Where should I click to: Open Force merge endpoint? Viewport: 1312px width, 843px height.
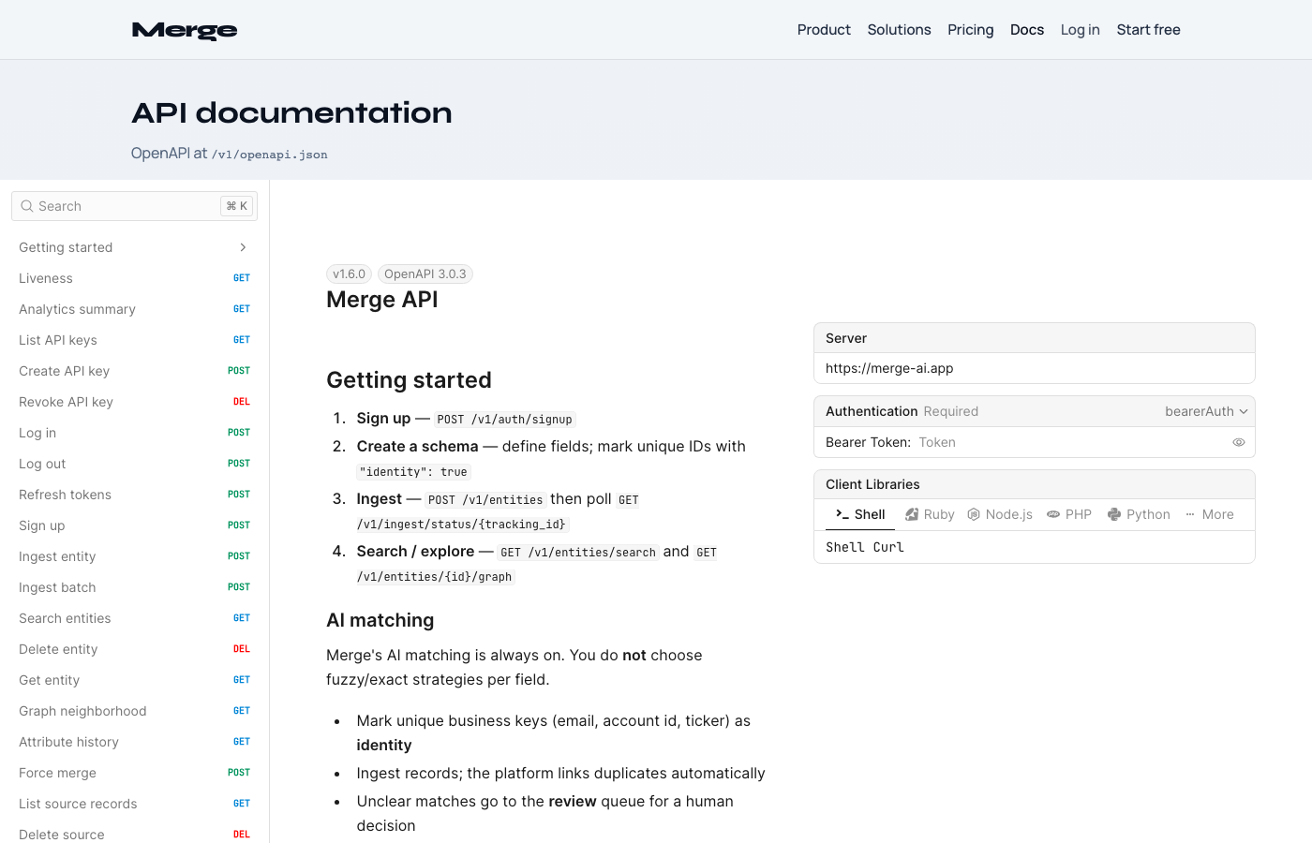pyautogui.click(x=134, y=773)
